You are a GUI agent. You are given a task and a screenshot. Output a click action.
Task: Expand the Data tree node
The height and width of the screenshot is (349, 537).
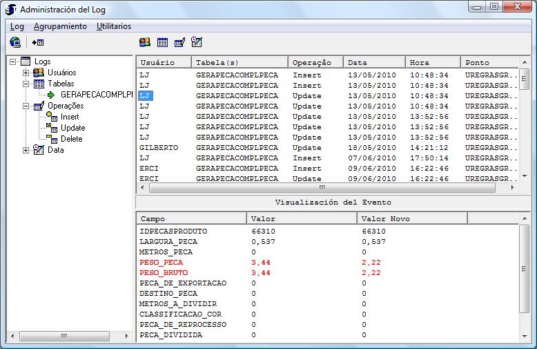click(26, 150)
